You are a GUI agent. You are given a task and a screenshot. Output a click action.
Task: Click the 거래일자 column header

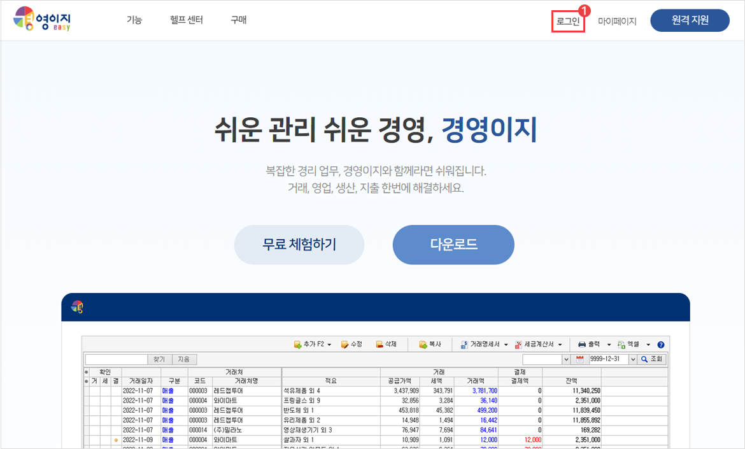[x=141, y=381]
